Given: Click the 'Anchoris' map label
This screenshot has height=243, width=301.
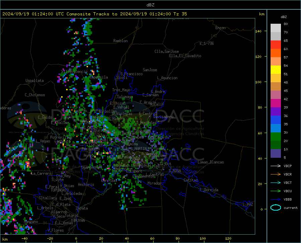Looking at the screenshot, I should (86, 185).
